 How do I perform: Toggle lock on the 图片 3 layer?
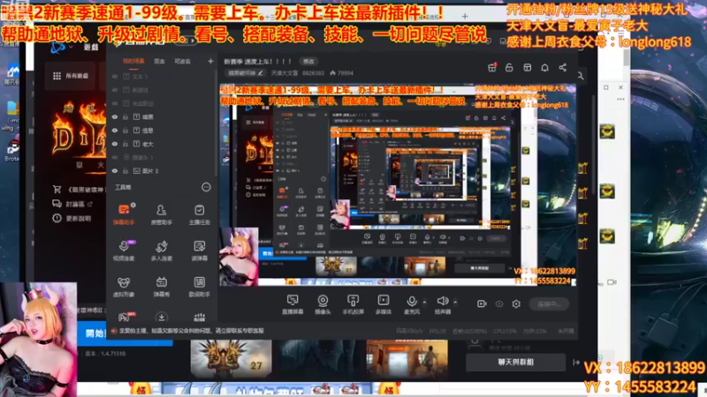click(125, 171)
